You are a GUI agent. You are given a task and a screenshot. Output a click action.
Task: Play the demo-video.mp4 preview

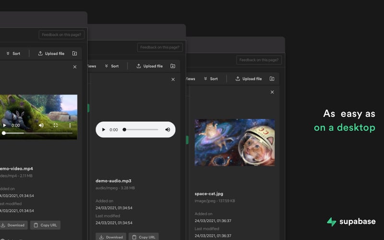coord(4,125)
